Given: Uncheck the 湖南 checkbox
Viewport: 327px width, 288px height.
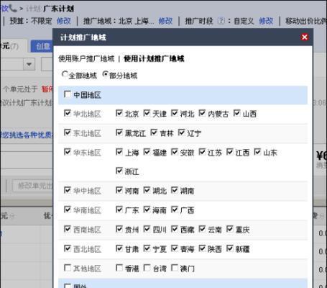Looking at the screenshot, I should [175, 190].
